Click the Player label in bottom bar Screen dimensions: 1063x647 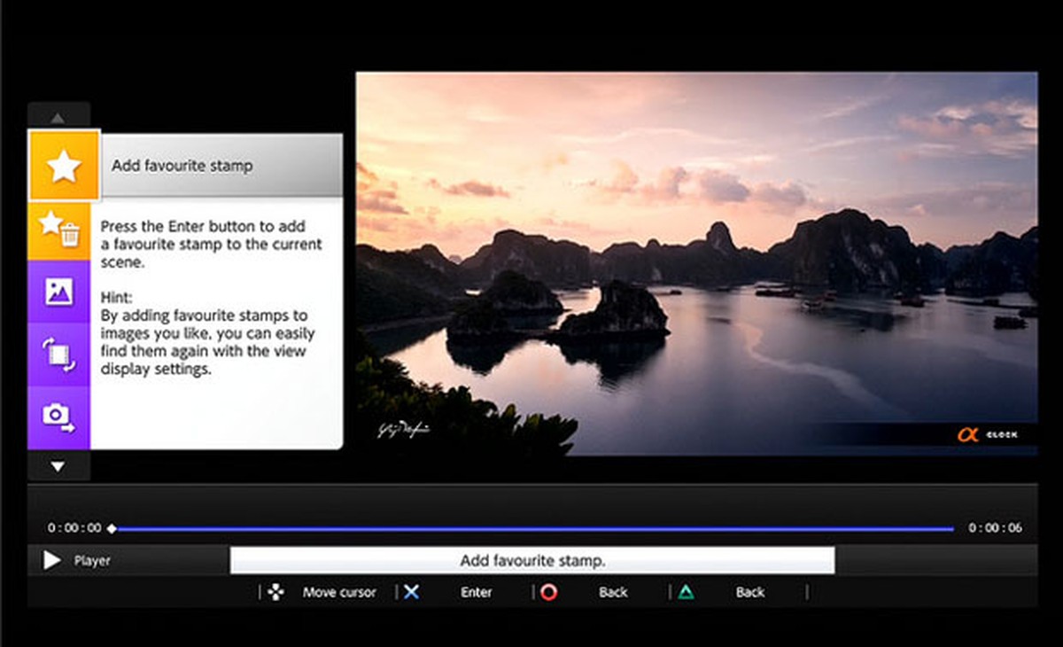point(91,560)
